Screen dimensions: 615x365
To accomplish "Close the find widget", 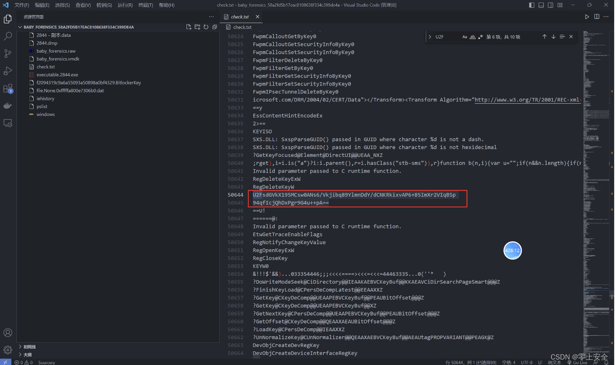I will [x=571, y=37].
